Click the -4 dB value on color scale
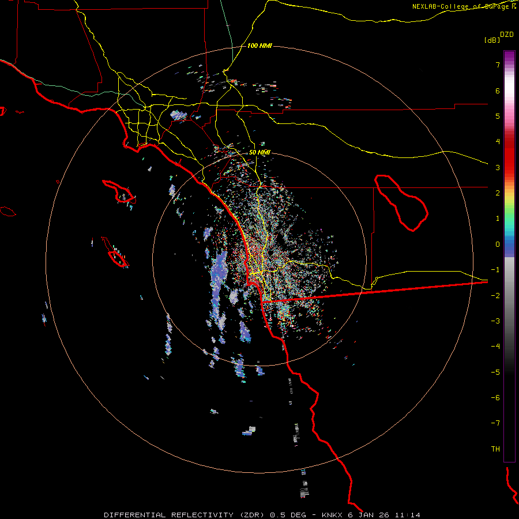Image resolution: width=519 pixels, height=519 pixels. 495,346
